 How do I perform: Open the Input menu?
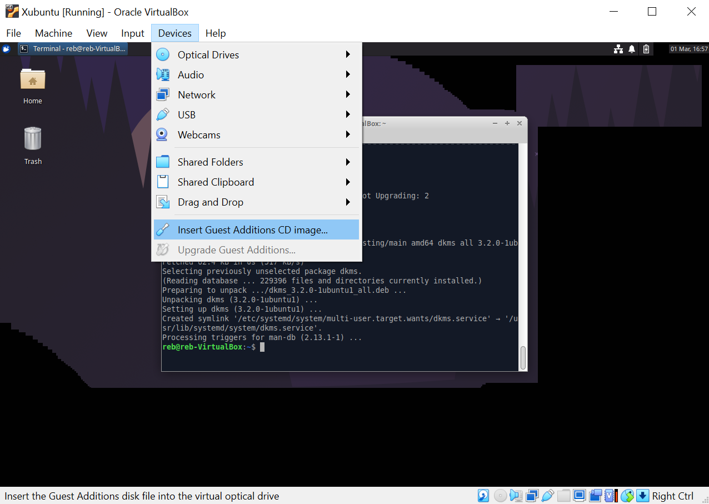coord(133,33)
